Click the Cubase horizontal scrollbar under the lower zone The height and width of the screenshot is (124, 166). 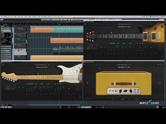coord(54,105)
